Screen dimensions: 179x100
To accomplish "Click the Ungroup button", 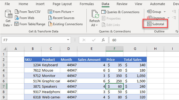I will point(156,18).
